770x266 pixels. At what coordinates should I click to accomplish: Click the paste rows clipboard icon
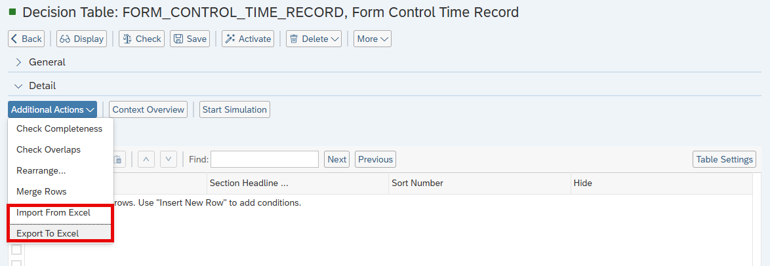[119, 159]
